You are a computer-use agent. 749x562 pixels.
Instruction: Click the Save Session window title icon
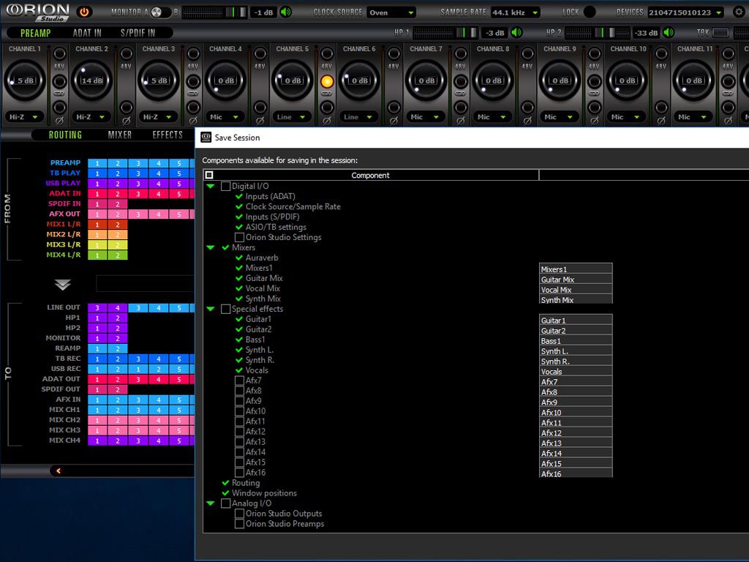click(x=206, y=137)
